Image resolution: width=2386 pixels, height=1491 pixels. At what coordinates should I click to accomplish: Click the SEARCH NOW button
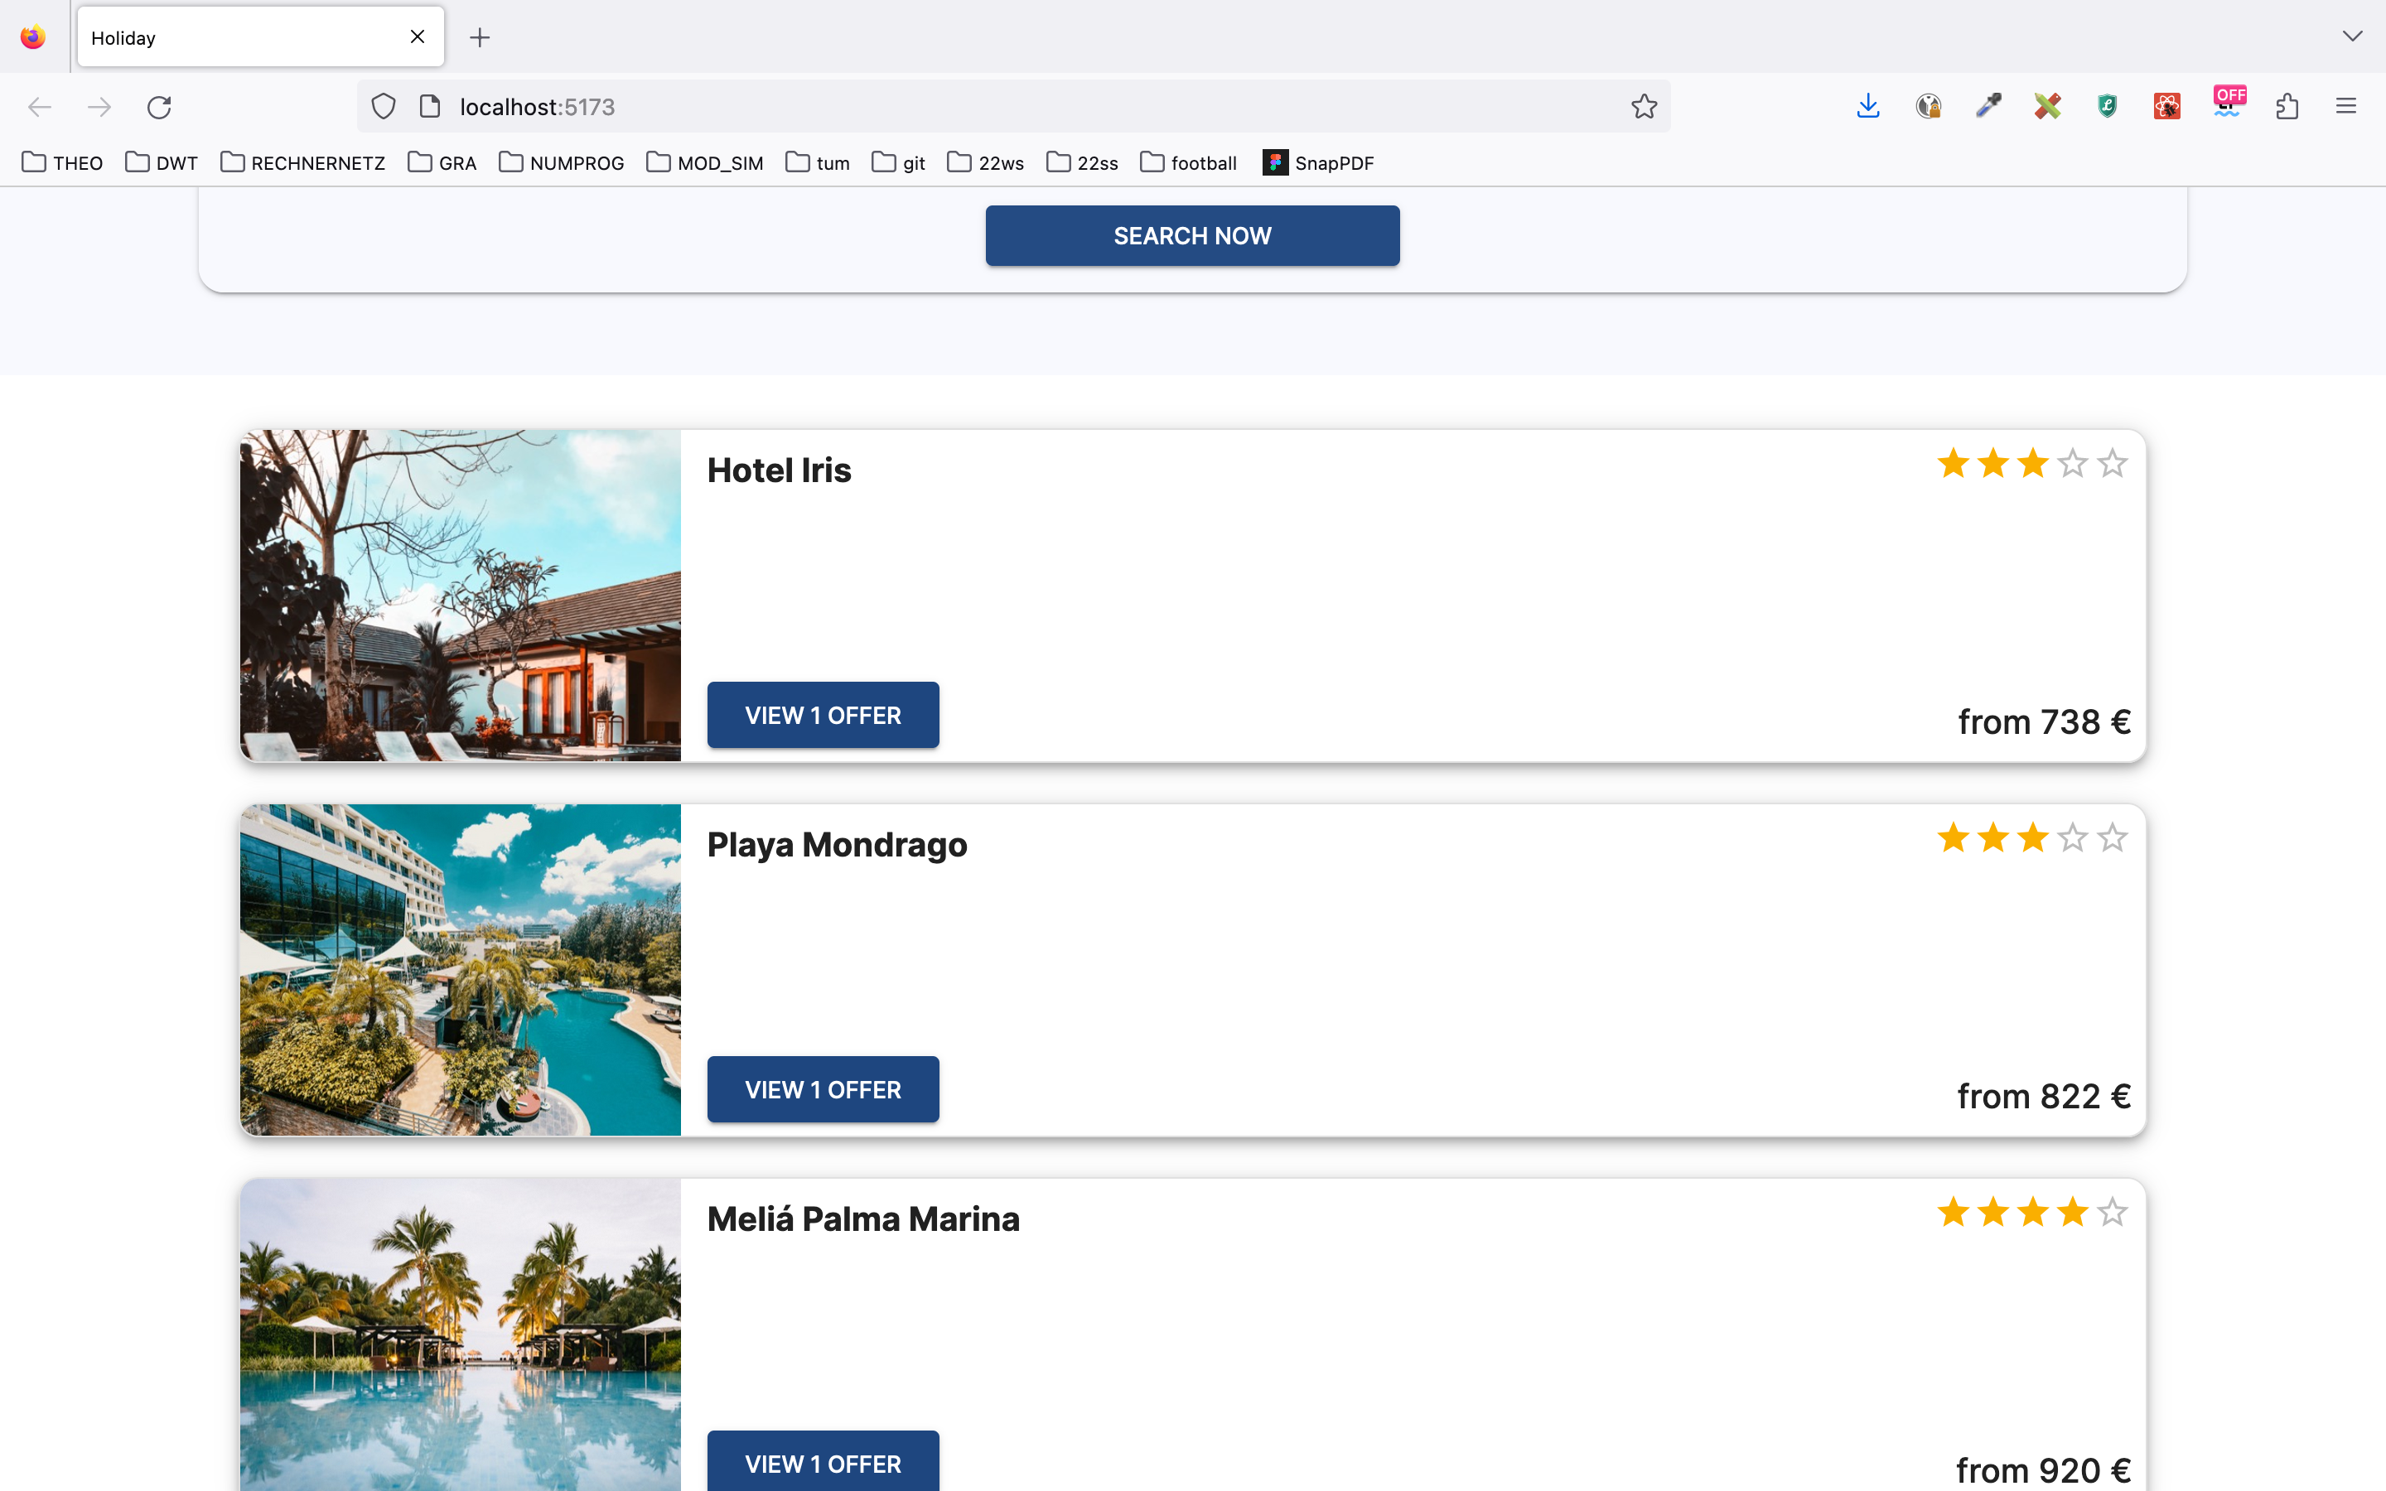(1192, 235)
